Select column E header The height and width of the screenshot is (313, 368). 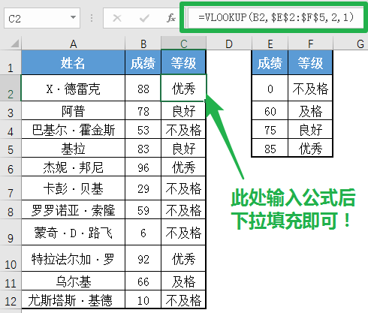[x=270, y=44]
